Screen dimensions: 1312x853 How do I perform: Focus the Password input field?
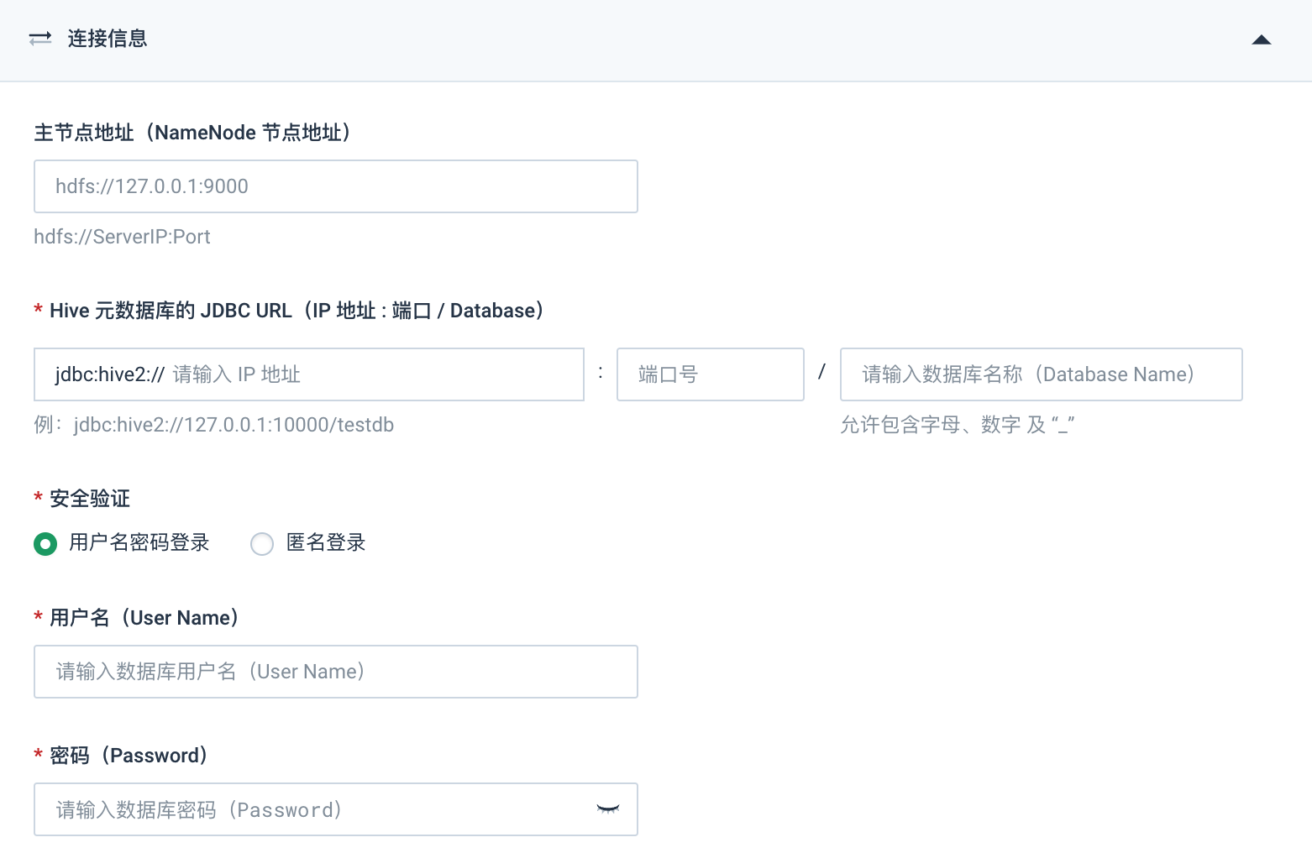coord(336,809)
